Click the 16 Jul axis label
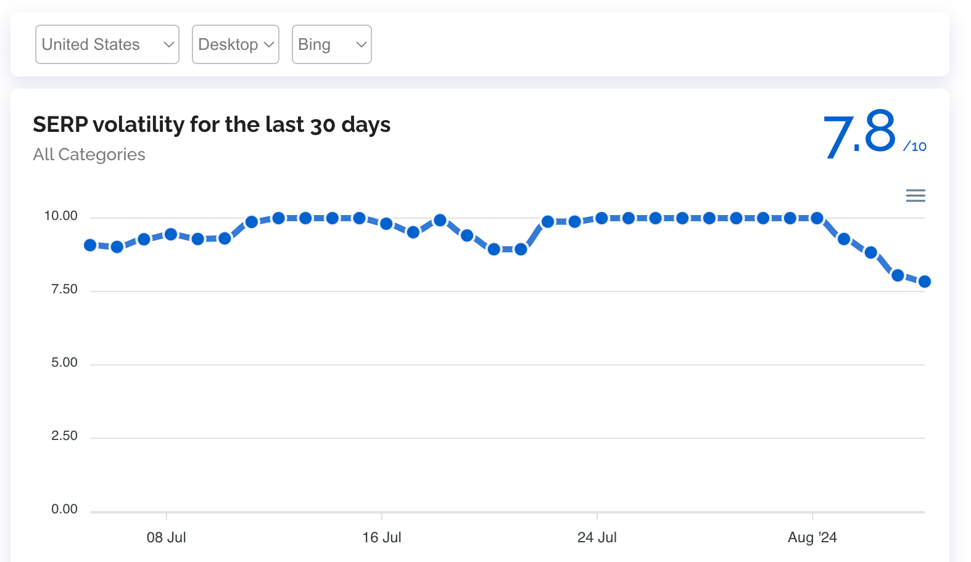This screenshot has width=971, height=562. (x=382, y=537)
